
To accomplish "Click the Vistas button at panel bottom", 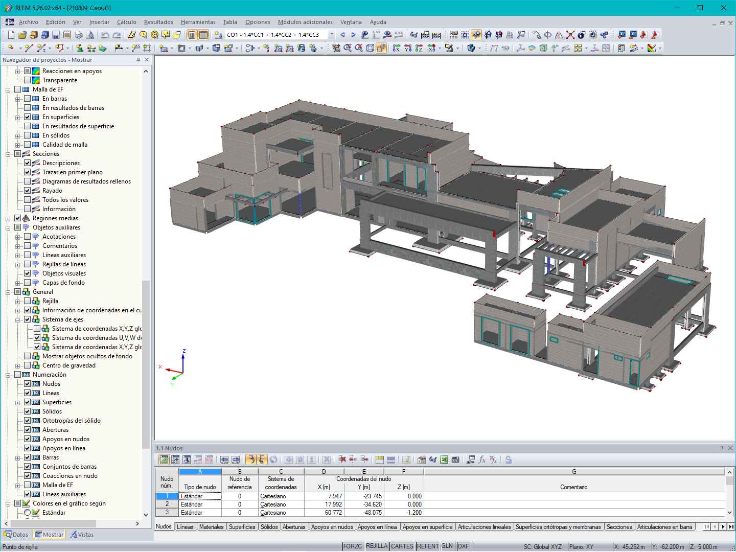I will click(x=82, y=534).
